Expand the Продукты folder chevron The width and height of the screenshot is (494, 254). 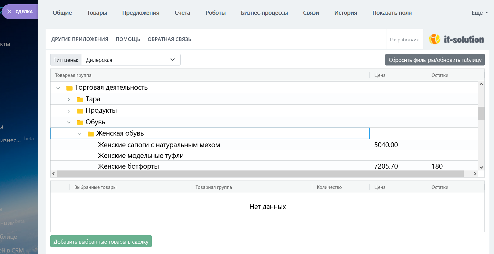pyautogui.click(x=69, y=111)
